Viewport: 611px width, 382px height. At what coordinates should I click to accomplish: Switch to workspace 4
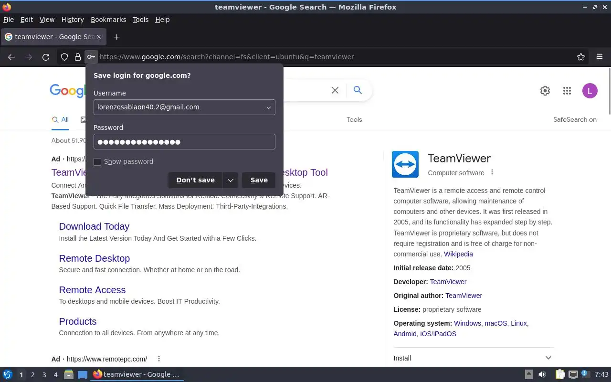coord(56,375)
